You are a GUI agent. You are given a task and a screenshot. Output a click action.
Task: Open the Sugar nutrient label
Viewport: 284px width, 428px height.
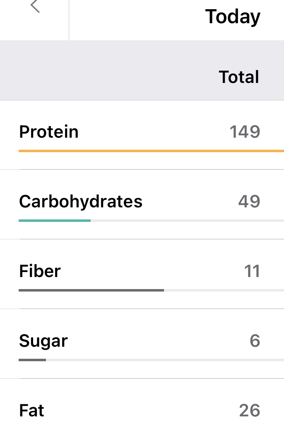43,341
